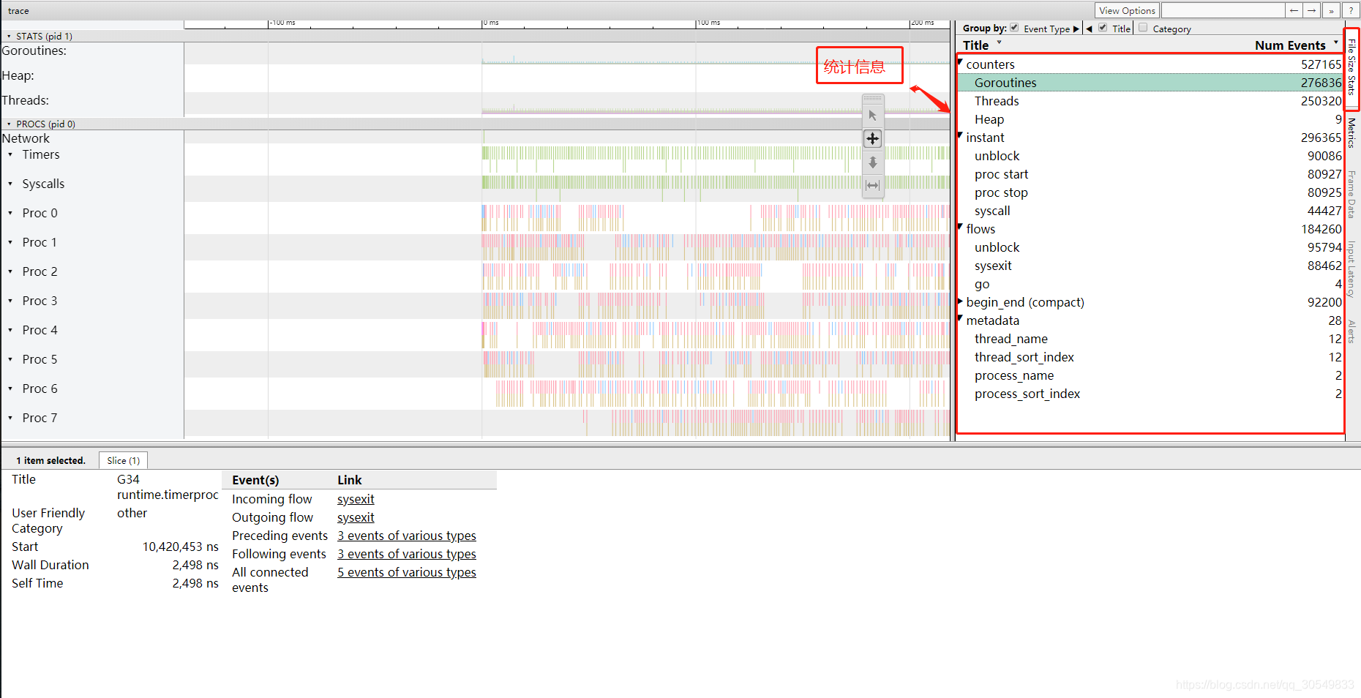1361x698 pixels.
Task: Select the process_name row
Action: coord(1150,375)
